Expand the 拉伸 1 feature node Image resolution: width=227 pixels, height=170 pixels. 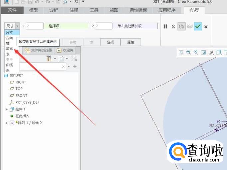7,109
